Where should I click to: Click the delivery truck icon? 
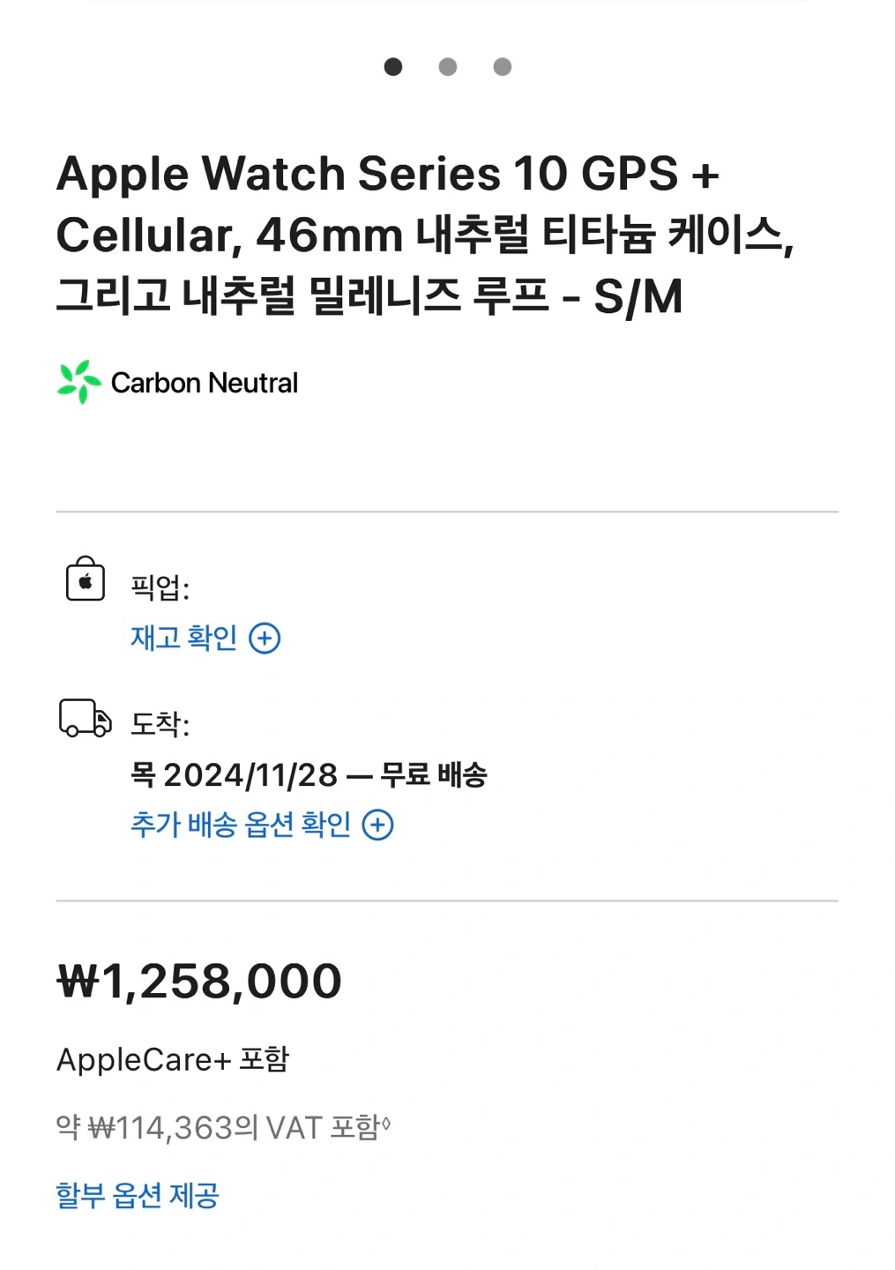coord(86,718)
